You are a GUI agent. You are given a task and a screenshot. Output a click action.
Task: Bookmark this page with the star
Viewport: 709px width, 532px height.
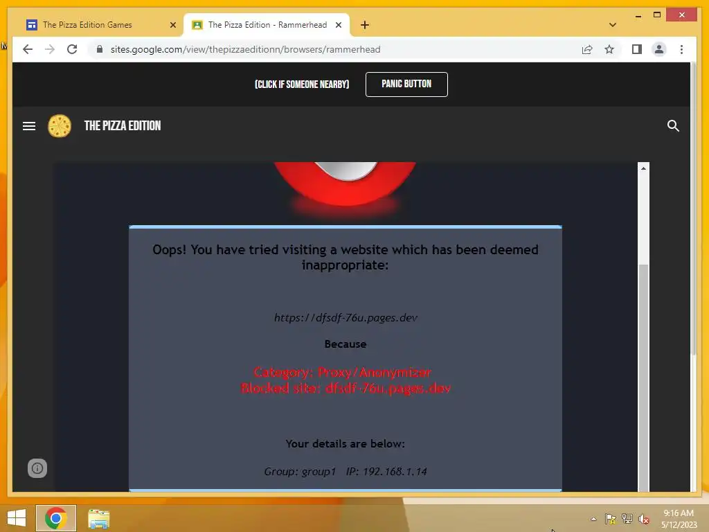(609, 49)
